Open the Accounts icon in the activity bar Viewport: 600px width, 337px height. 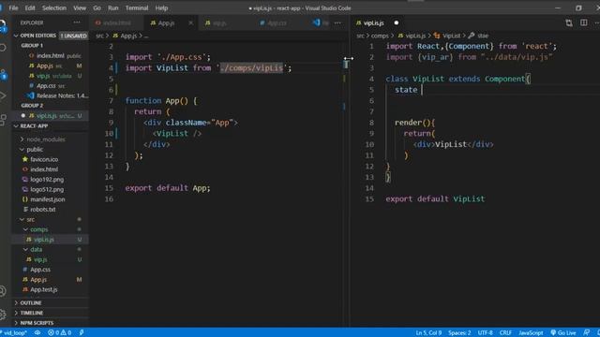(3, 291)
